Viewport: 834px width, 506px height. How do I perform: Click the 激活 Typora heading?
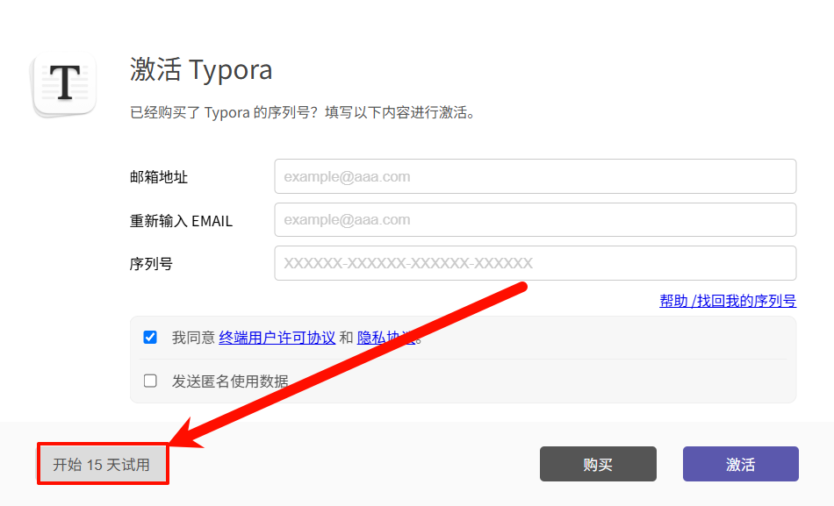(201, 70)
